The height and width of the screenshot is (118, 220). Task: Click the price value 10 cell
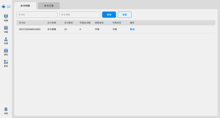(65, 29)
